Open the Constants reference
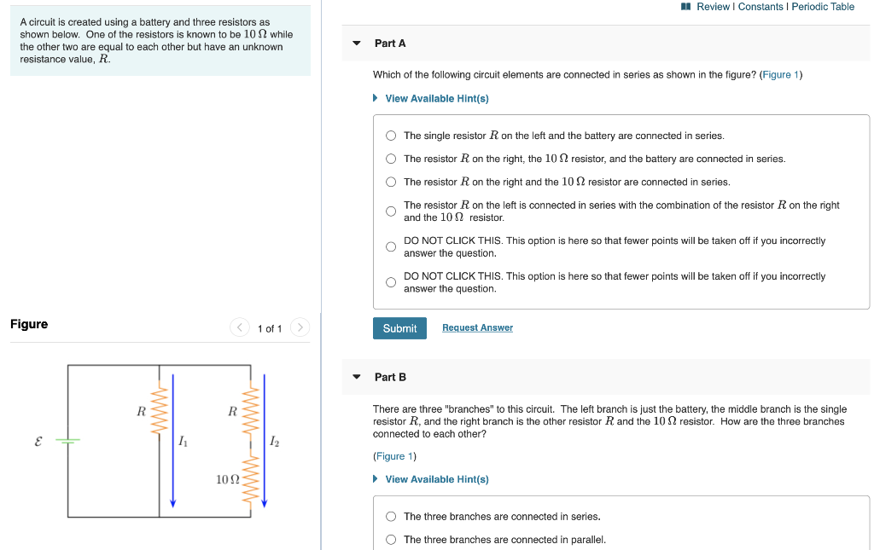 [763, 7]
